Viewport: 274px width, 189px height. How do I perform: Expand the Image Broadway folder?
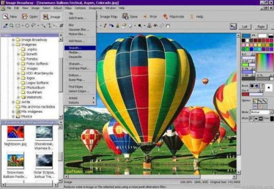tap(13, 40)
